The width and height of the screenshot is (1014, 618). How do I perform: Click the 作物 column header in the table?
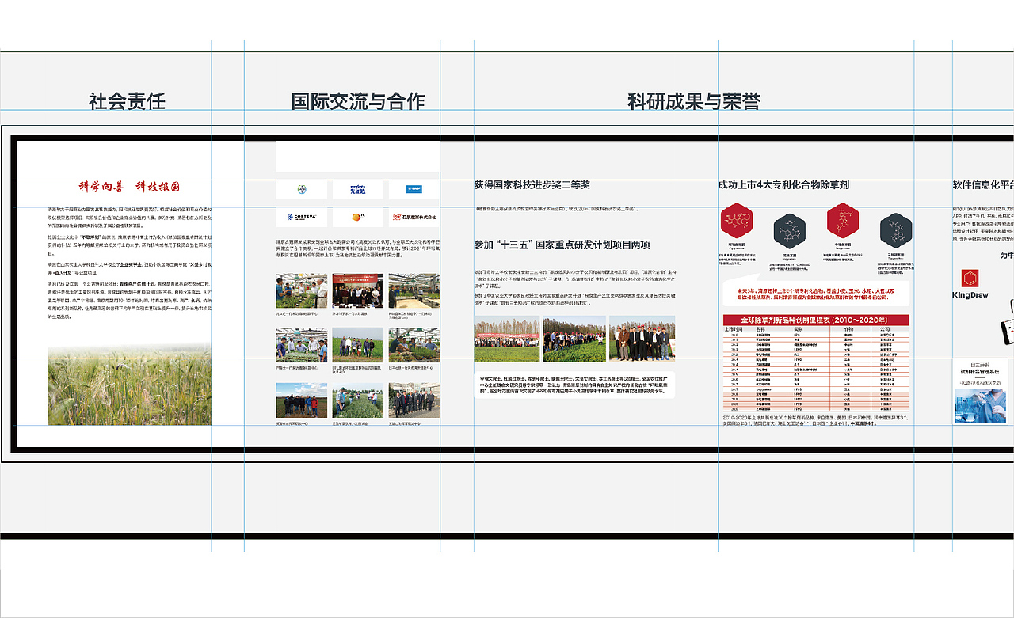click(x=848, y=329)
